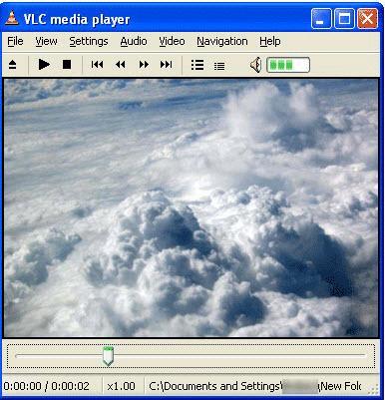Jump to previous item in playlist

97,65
